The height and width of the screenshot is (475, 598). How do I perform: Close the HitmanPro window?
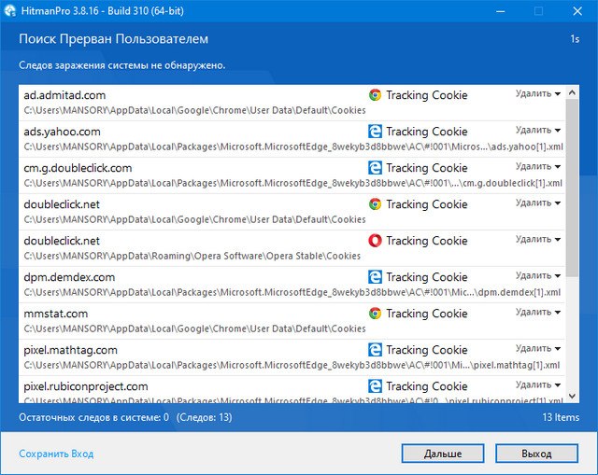point(577,11)
